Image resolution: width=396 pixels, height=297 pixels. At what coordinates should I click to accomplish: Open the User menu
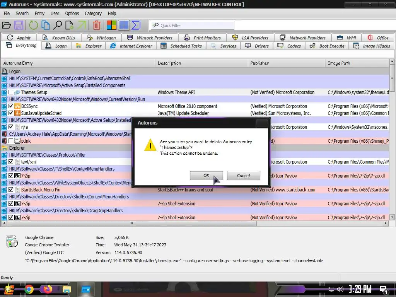click(55, 14)
